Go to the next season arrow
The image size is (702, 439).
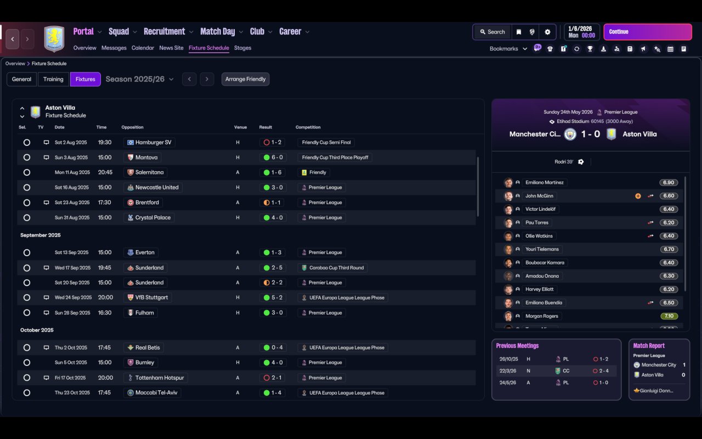(207, 79)
